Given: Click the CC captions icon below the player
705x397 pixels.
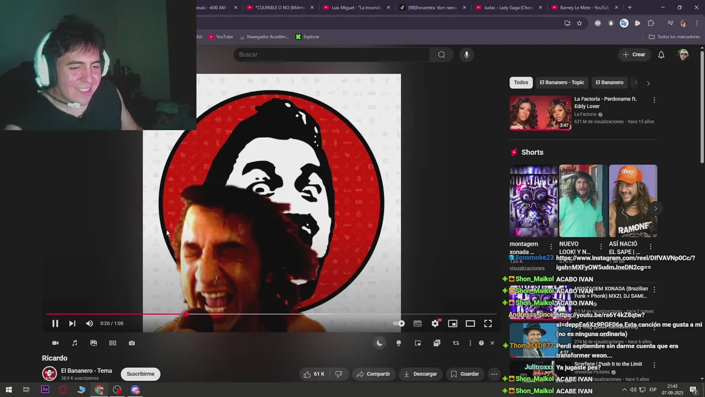Looking at the screenshot, I should 113,343.
